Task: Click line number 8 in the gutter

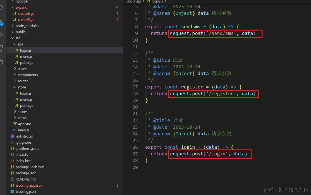Action: click(137, 27)
